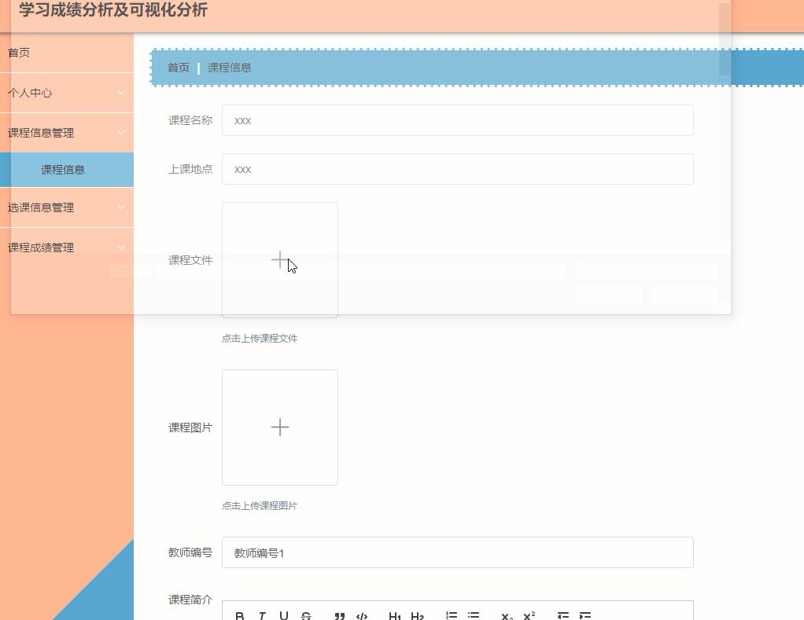Insert a blockquote in the 课程简介 editor
Viewport: 804px width, 620px height.
click(x=339, y=616)
